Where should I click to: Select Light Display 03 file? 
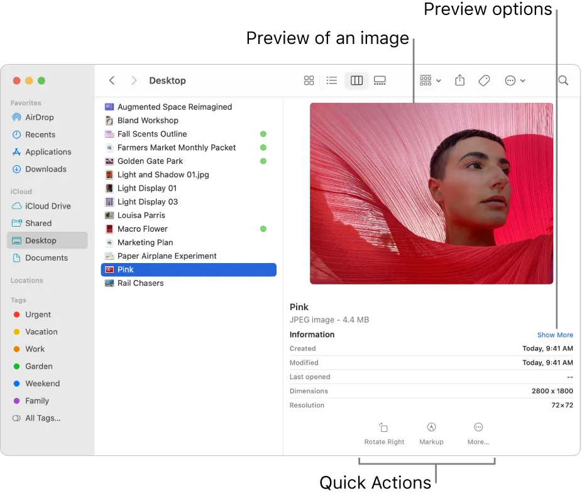click(x=189, y=202)
